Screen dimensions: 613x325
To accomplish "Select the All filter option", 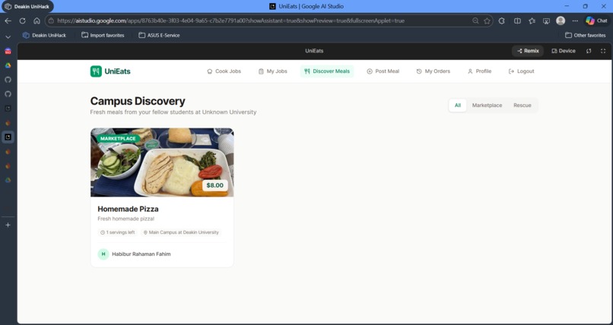I will 458,106.
